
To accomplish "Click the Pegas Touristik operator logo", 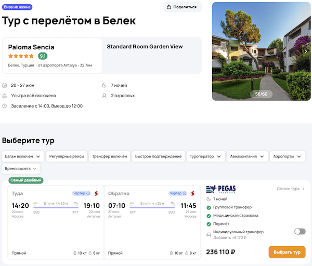I will [222, 190].
